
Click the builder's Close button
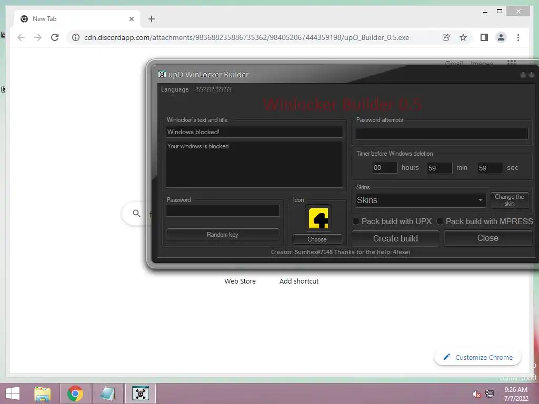point(488,238)
